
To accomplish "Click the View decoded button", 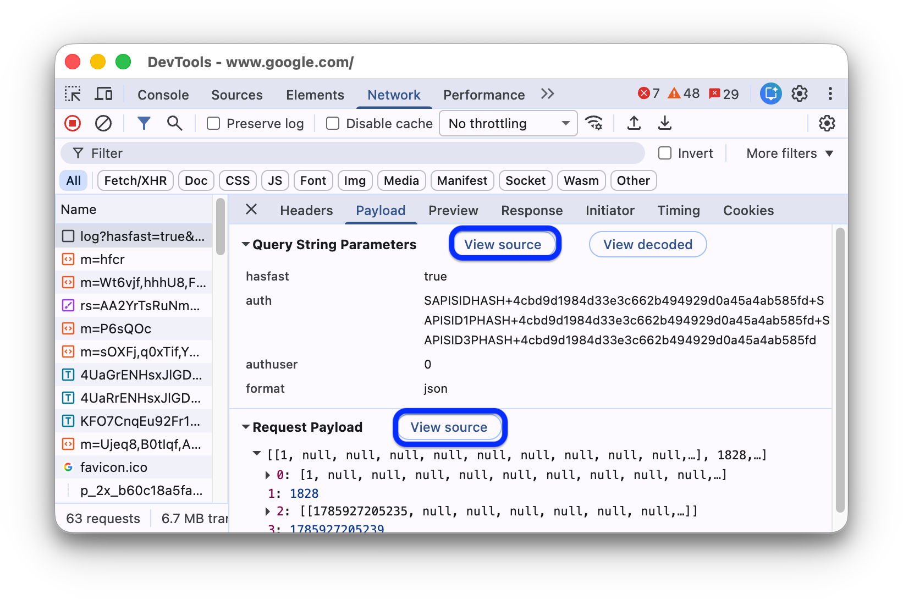I will tap(648, 244).
